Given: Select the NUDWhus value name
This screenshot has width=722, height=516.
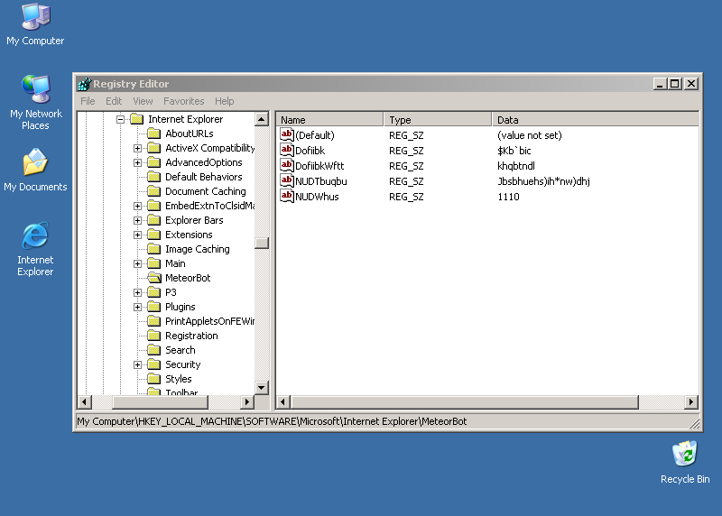Looking at the screenshot, I should pyautogui.click(x=317, y=197).
